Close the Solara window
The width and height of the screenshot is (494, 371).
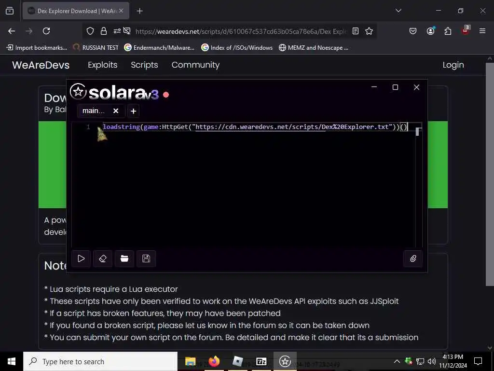pos(416,87)
